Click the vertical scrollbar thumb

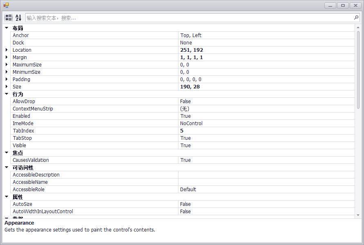click(358, 70)
